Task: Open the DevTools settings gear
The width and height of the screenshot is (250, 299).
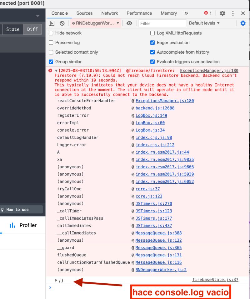Action: (222, 13)
